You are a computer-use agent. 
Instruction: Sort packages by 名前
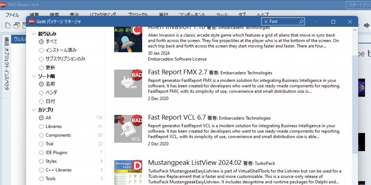(x=41, y=84)
